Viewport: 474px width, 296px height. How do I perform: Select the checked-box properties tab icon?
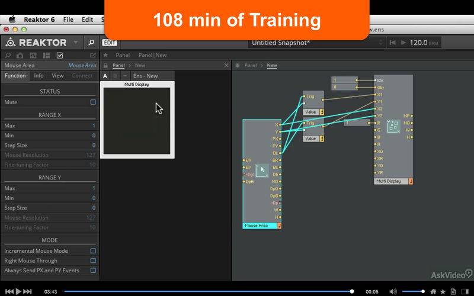pos(60,55)
